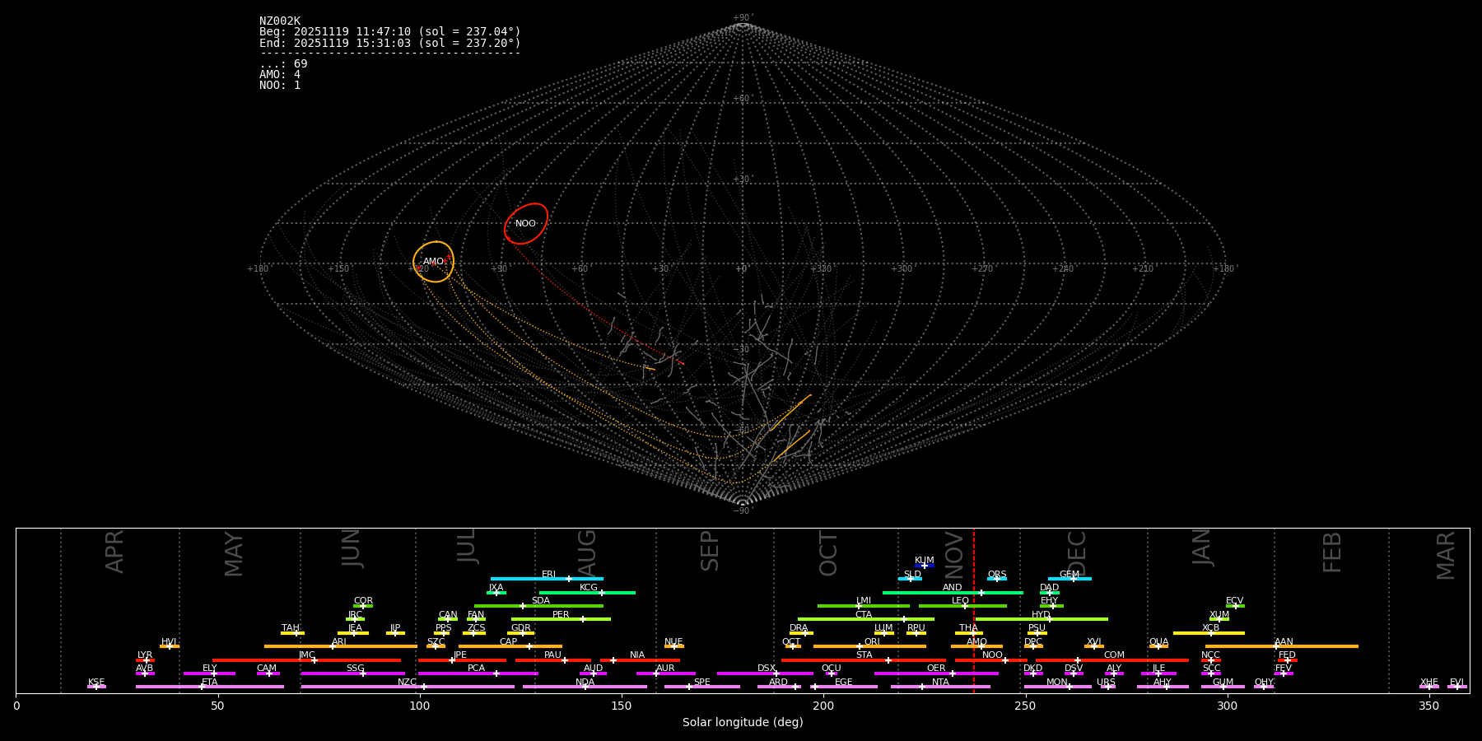This screenshot has width=1482, height=741.
Task: Click the SSG shower bar label
Action: [356, 669]
